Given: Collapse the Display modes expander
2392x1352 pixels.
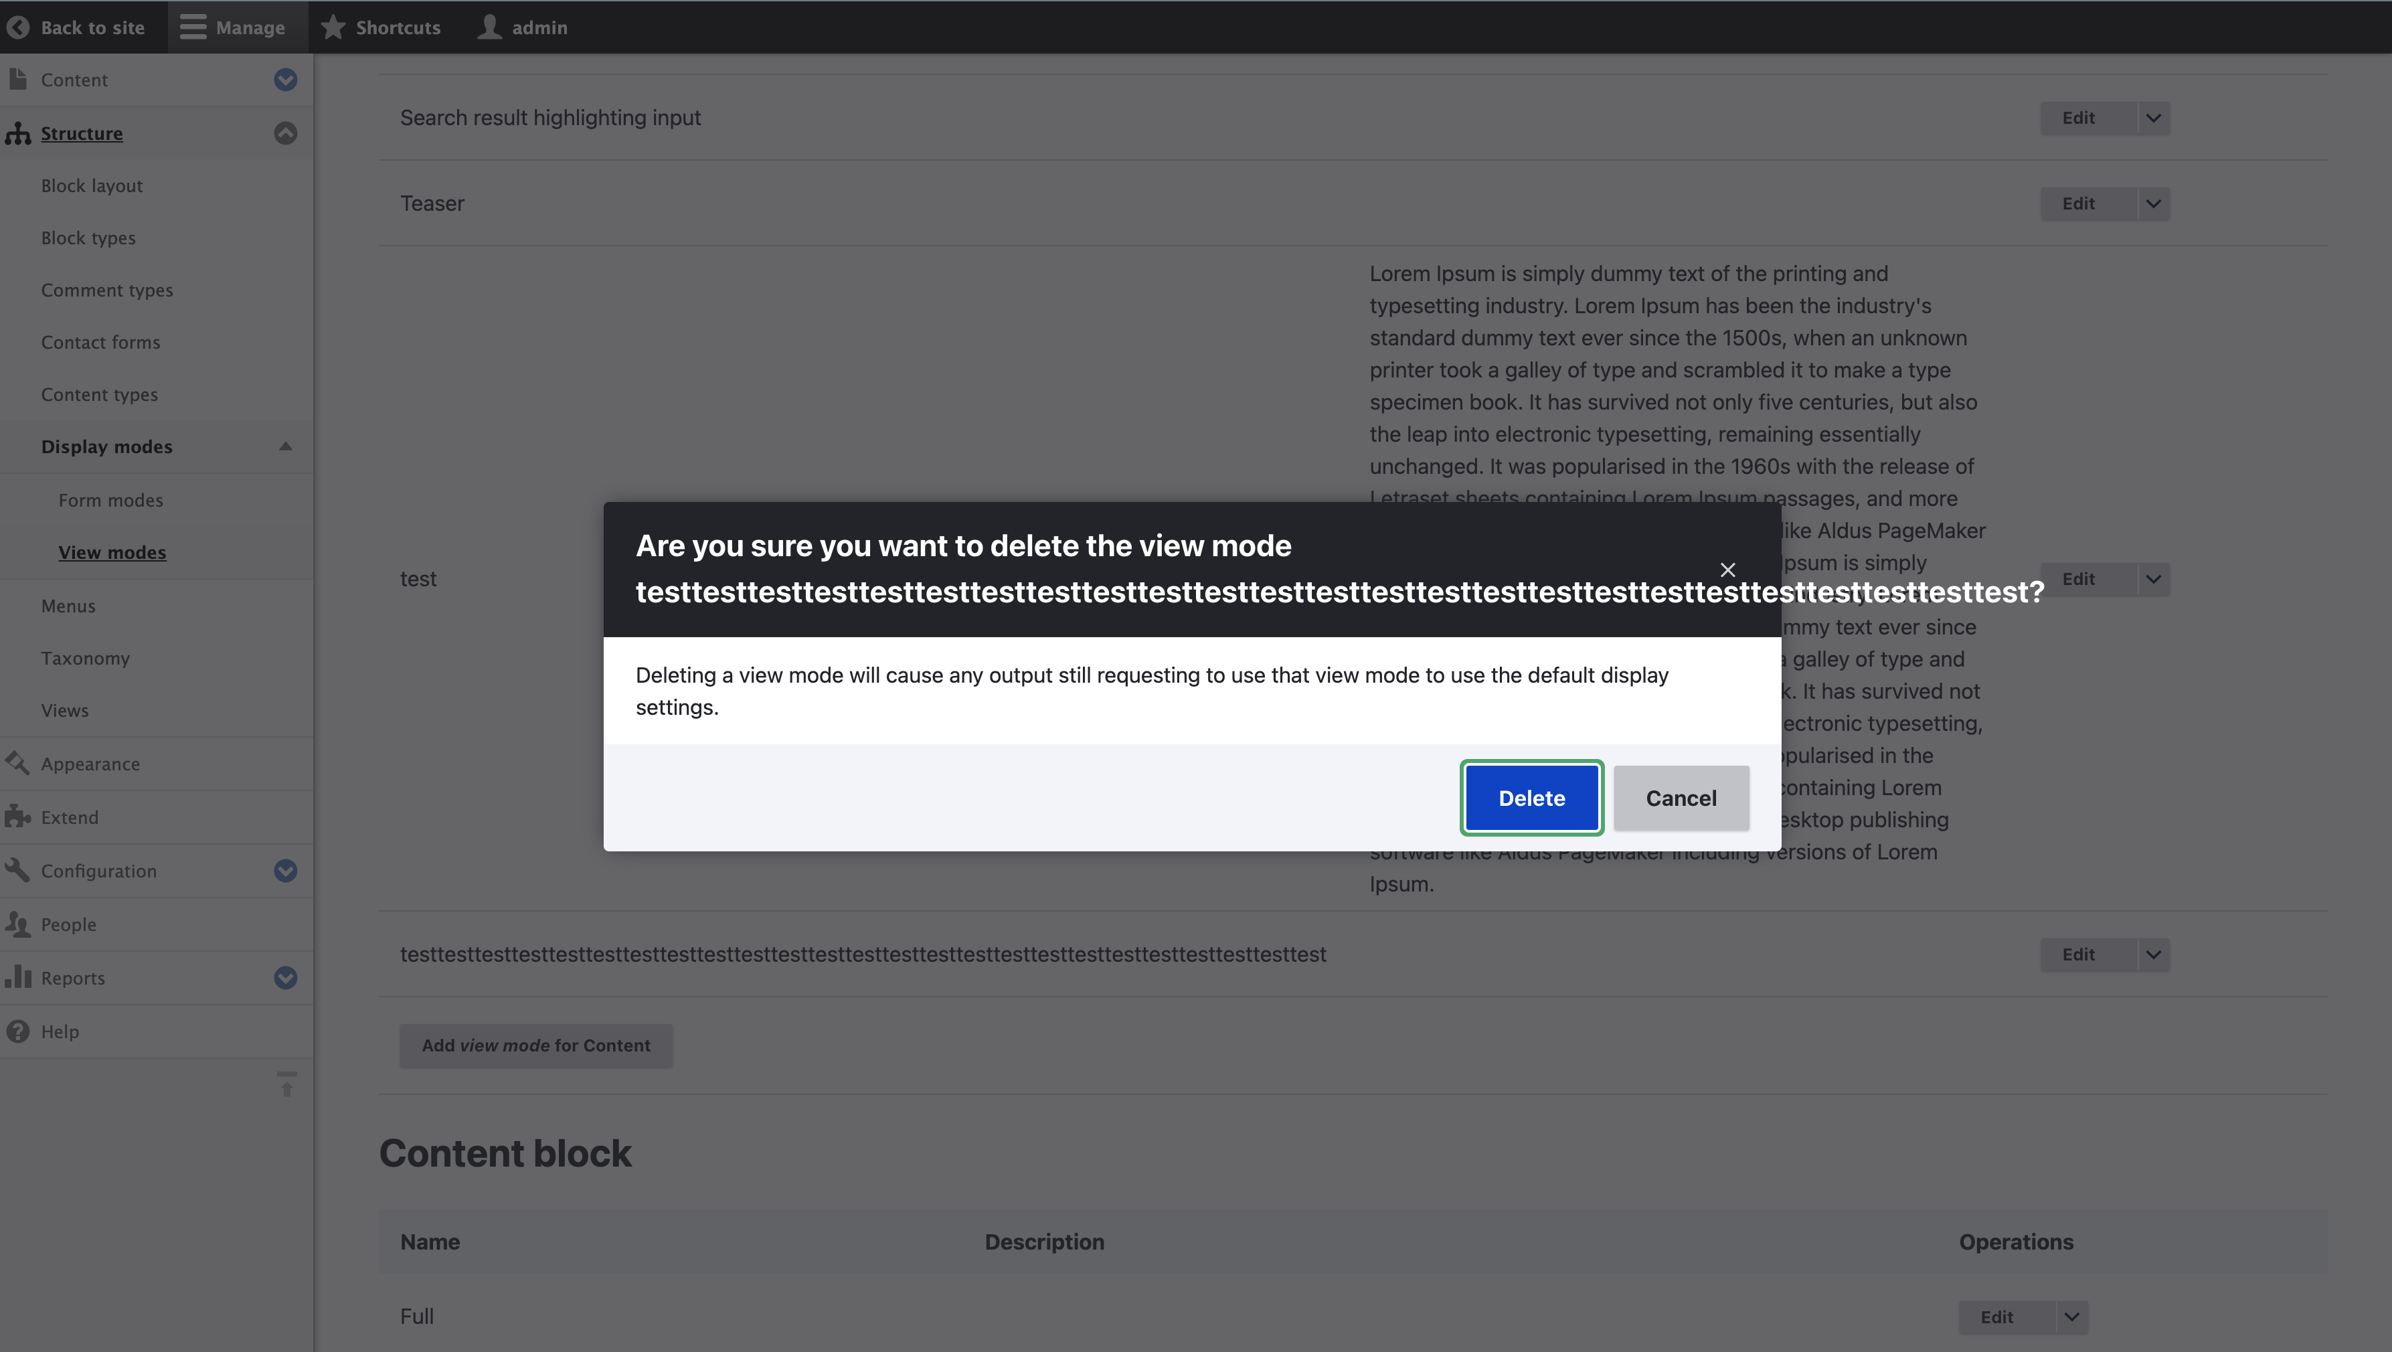Looking at the screenshot, I should [285, 446].
